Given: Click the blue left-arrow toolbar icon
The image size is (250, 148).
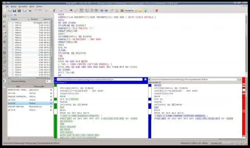Looking at the screenshot, I should [x=102, y=11].
